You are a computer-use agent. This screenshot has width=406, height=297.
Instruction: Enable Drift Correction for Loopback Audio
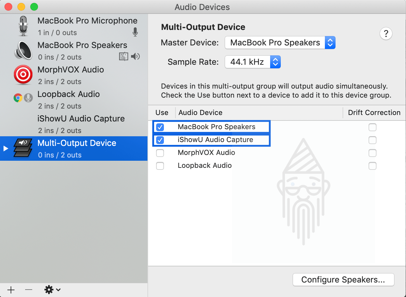point(373,166)
